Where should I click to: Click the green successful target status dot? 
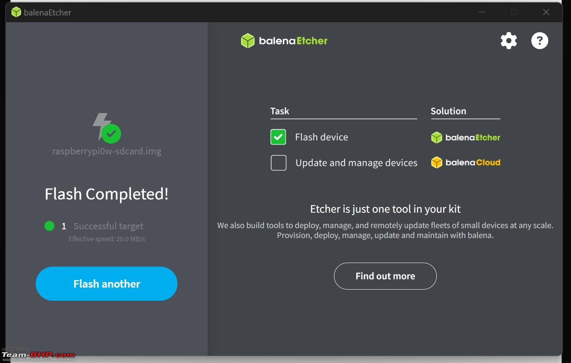[49, 226]
